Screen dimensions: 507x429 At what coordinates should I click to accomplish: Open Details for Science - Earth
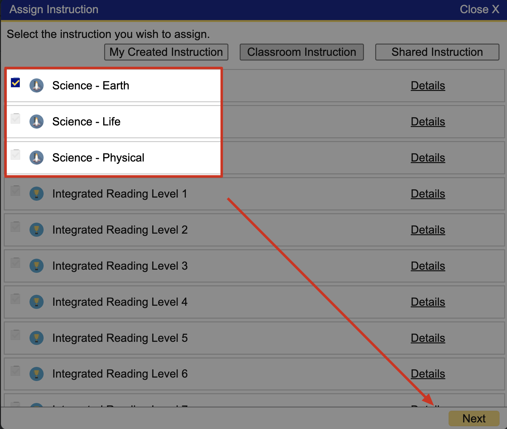[x=428, y=85]
